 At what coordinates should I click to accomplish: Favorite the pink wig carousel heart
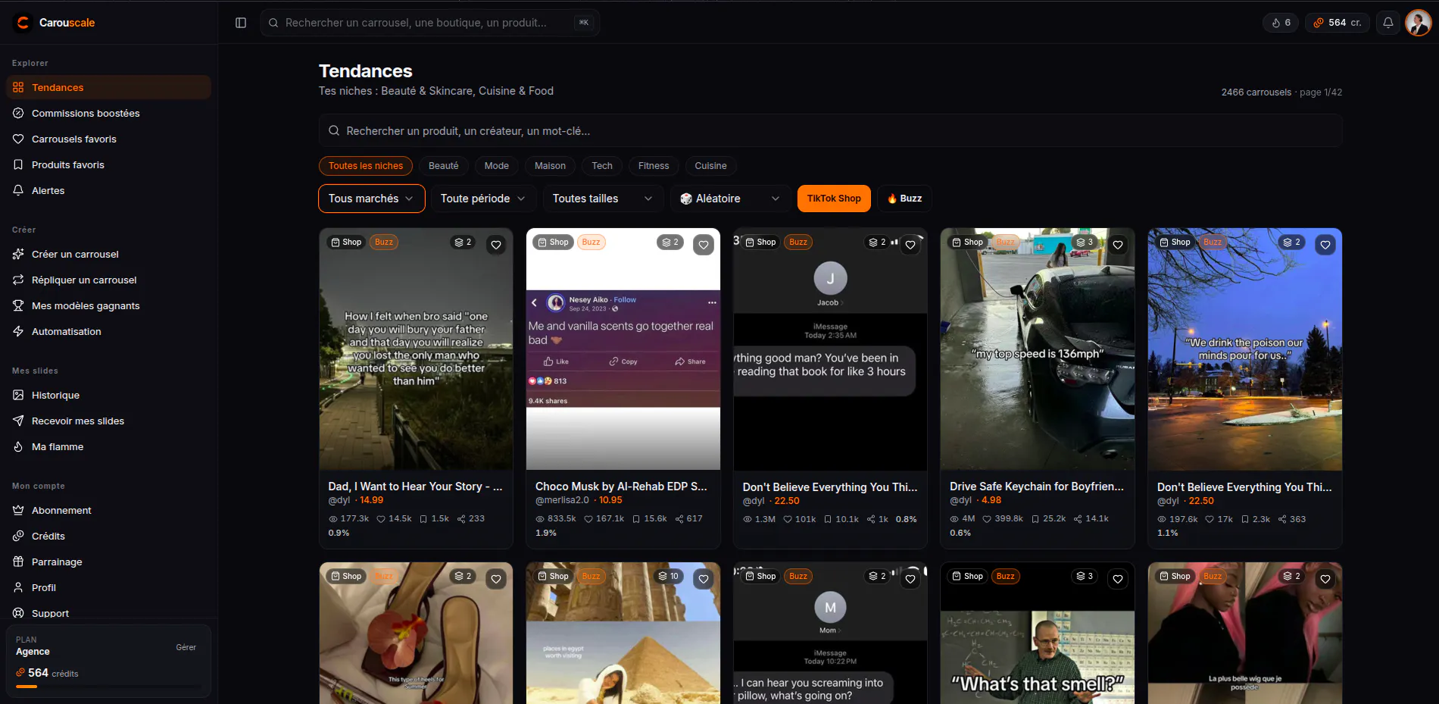(x=1325, y=579)
